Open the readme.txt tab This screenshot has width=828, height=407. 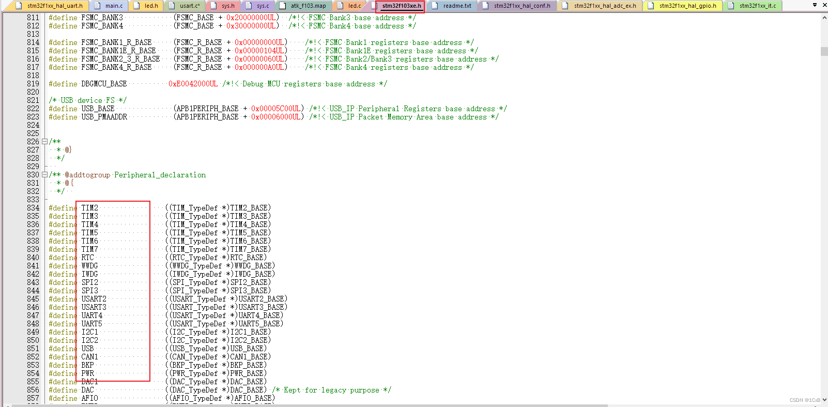(452, 6)
